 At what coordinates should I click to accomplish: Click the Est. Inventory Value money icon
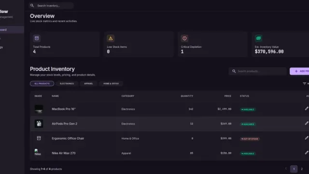(258, 38)
